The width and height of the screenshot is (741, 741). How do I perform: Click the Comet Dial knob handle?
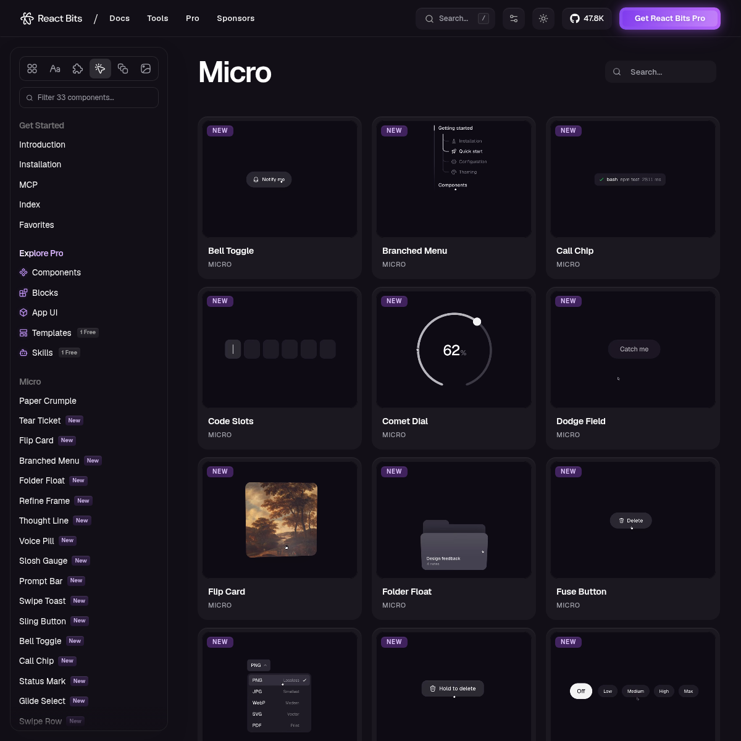click(x=477, y=322)
